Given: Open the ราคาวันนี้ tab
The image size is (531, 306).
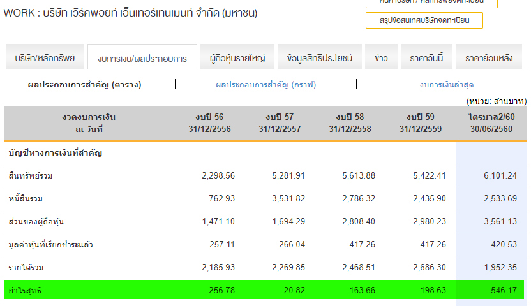Looking at the screenshot, I should pyautogui.click(x=426, y=58).
